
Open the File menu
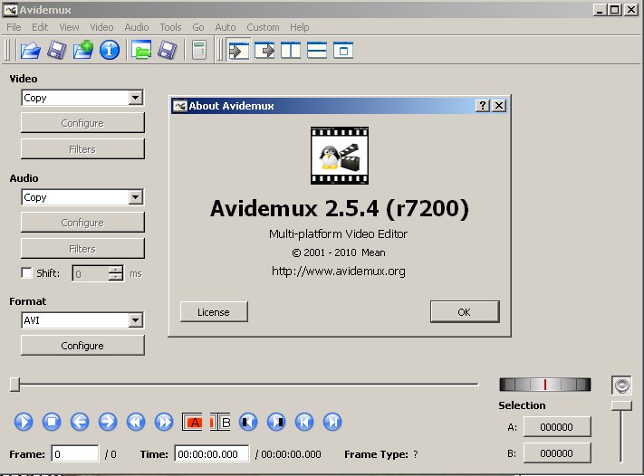tap(14, 27)
